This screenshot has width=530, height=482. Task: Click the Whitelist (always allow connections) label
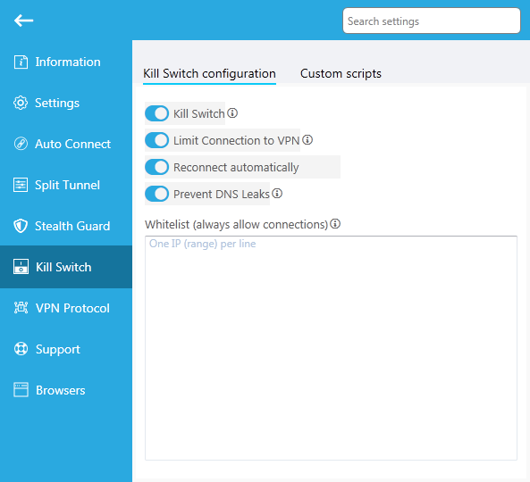click(236, 224)
